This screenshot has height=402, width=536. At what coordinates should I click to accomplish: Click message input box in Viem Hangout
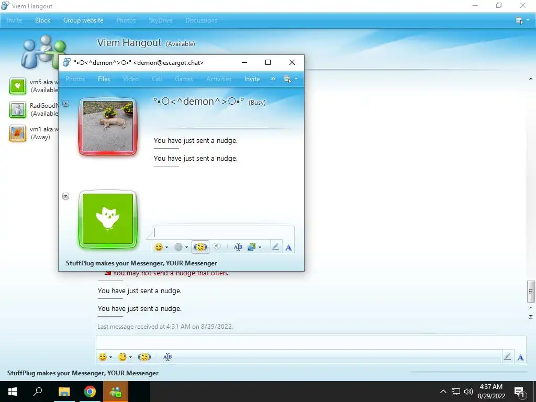[311, 342]
